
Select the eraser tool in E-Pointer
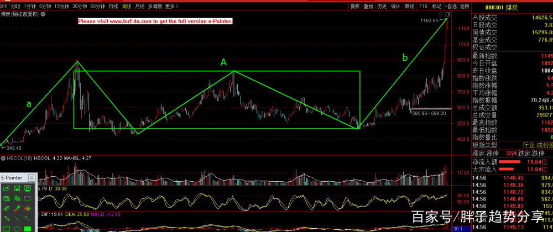click(x=6, y=208)
